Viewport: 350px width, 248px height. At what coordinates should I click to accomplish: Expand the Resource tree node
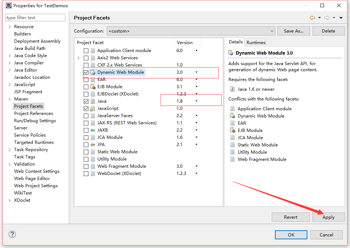pyautogui.click(x=10, y=27)
